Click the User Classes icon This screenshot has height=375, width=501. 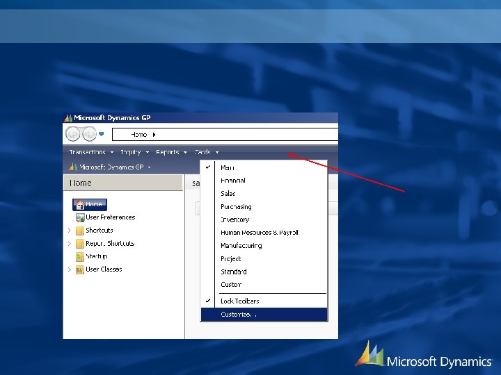[x=80, y=269]
